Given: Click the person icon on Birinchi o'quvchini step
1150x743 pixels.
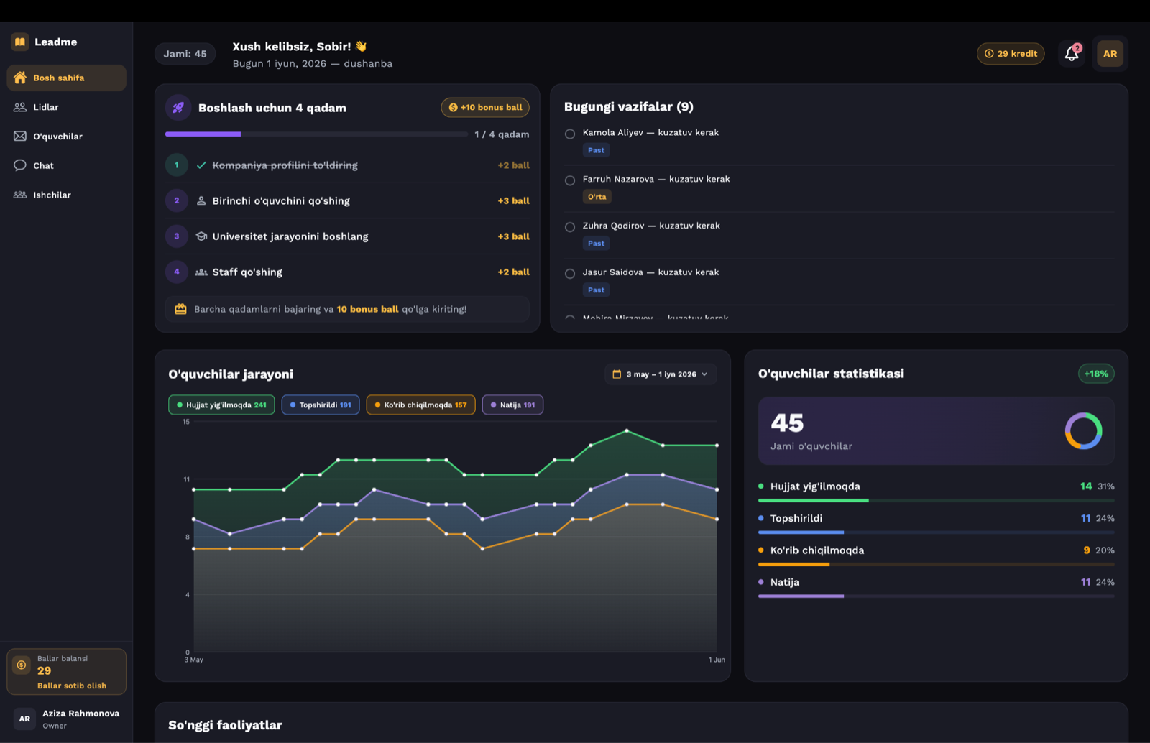Looking at the screenshot, I should point(201,200).
